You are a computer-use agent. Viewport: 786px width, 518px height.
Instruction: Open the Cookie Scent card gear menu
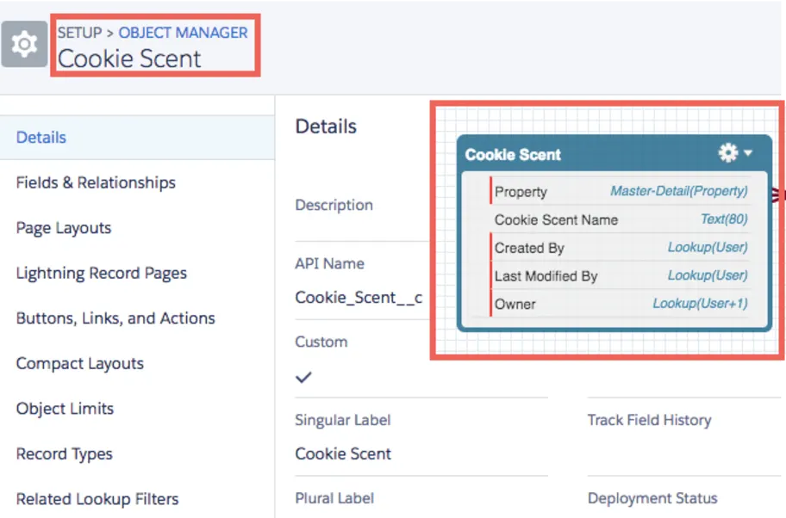pyautogui.click(x=728, y=152)
